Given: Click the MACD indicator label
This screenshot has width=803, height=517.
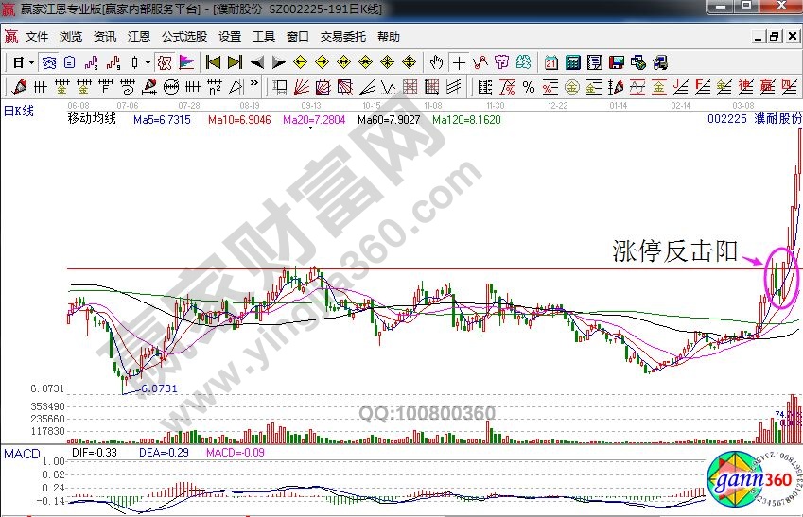Looking at the screenshot, I should pyautogui.click(x=21, y=455).
